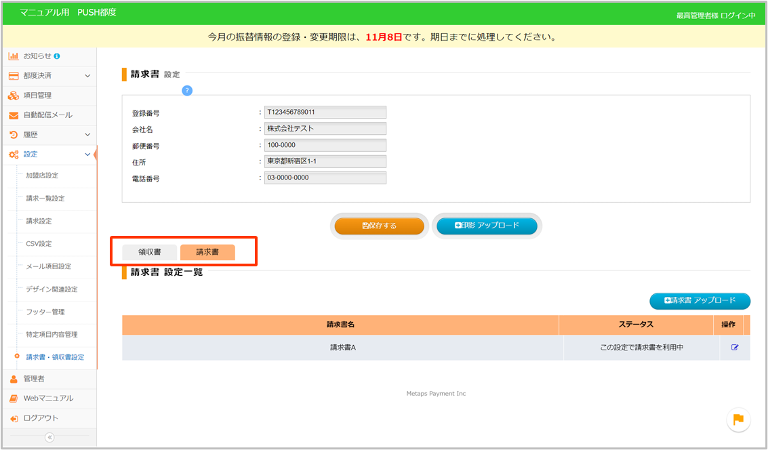Switch to the 領収書 tab
This screenshot has height=450, width=768.
click(149, 252)
